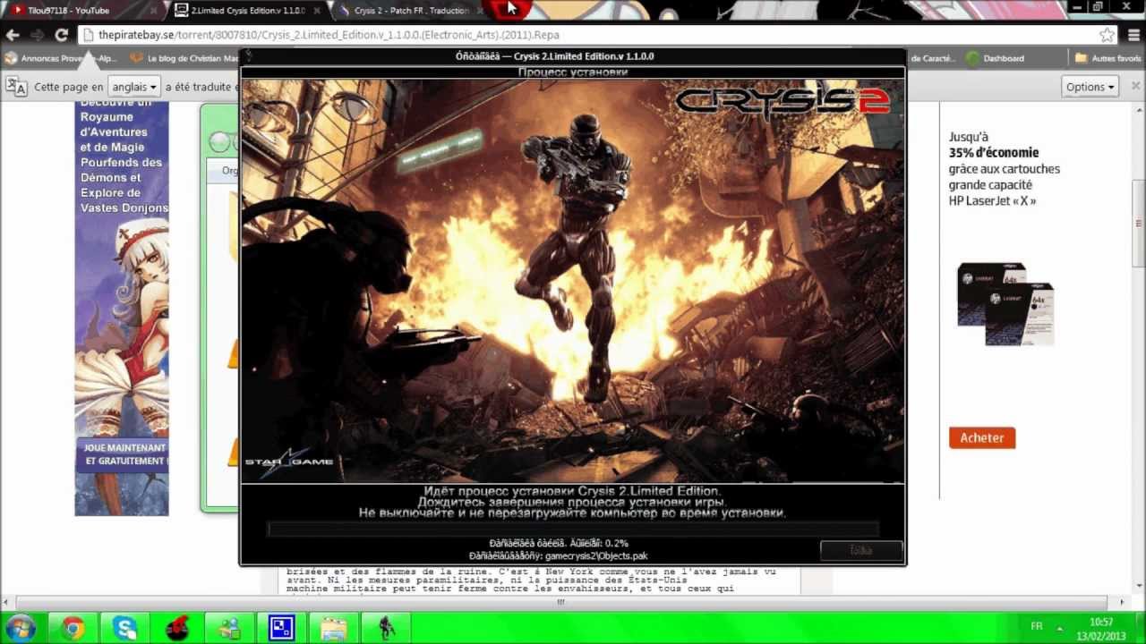1146x644 pixels.
Task: Click the FR input language indicator
Action: [1037, 628]
